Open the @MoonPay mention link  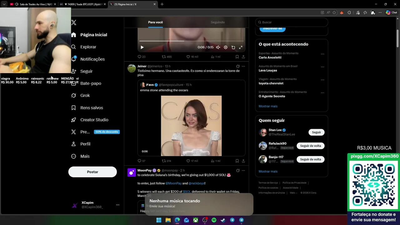[173, 183]
